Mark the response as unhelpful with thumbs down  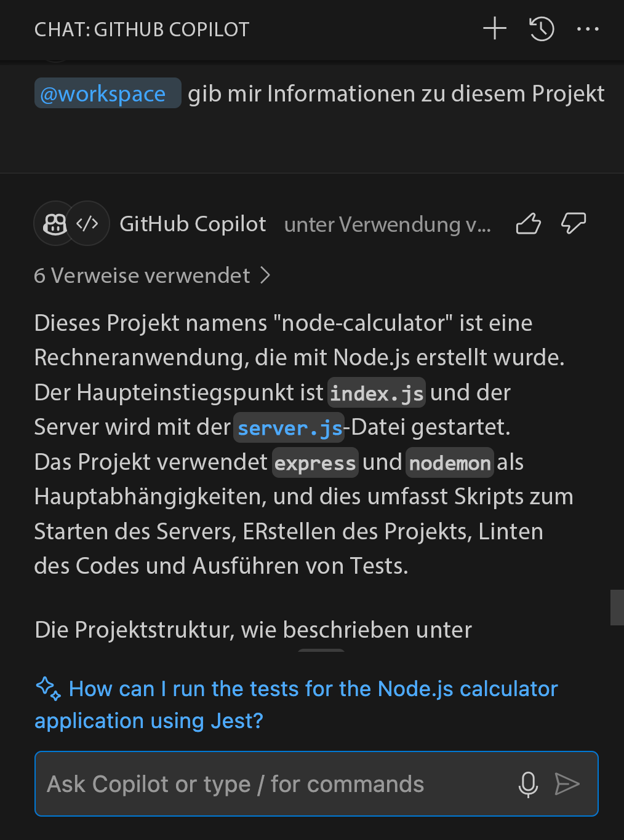(x=573, y=224)
